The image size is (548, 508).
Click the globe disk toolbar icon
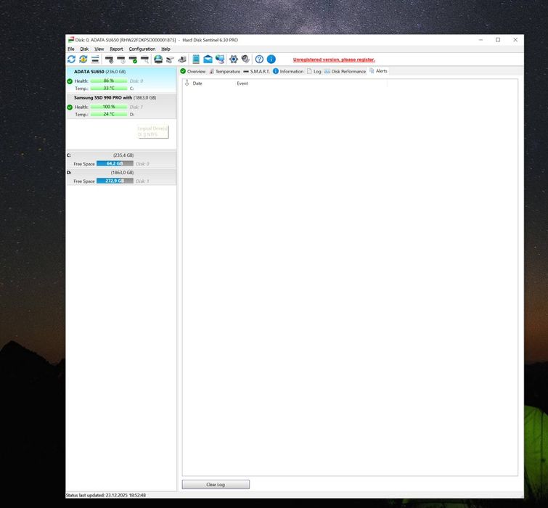click(158, 59)
